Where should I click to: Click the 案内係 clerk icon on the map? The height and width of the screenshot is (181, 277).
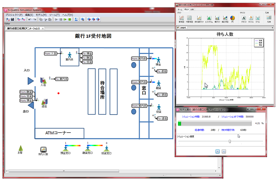(x=69, y=55)
